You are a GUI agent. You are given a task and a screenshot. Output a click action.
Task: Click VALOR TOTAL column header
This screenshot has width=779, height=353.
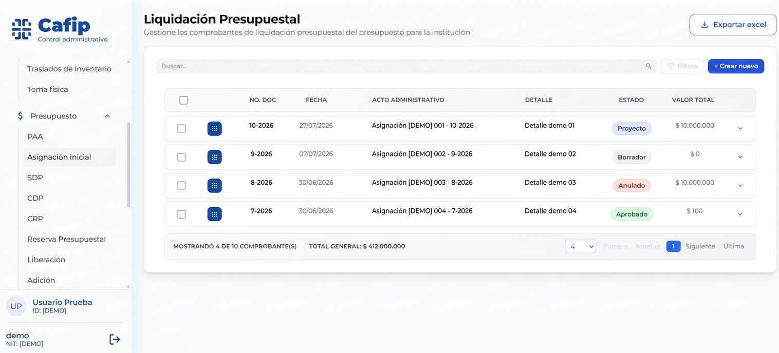point(693,100)
